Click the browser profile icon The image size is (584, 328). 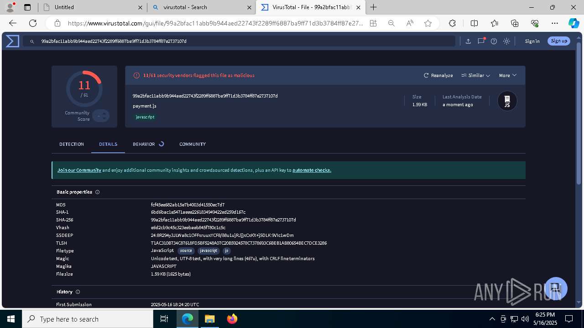[10, 7]
